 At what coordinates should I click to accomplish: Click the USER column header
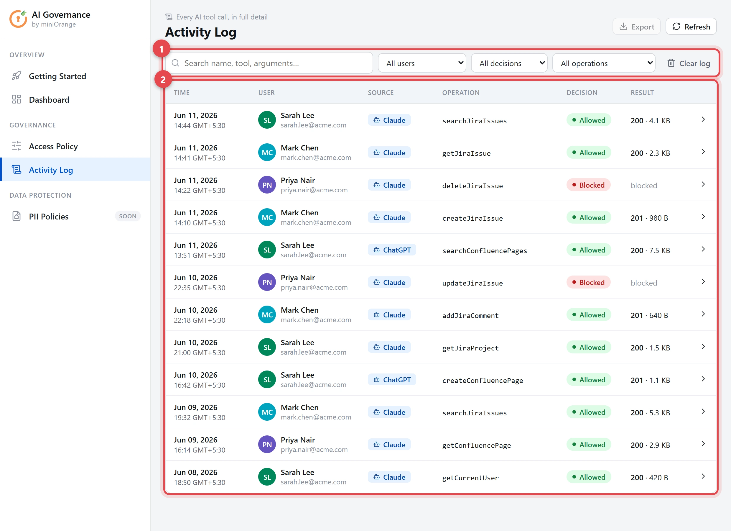coord(266,93)
